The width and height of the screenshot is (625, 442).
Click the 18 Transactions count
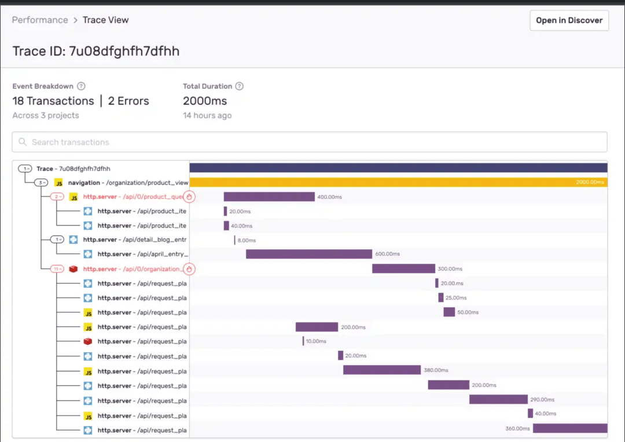pyautogui.click(x=53, y=101)
